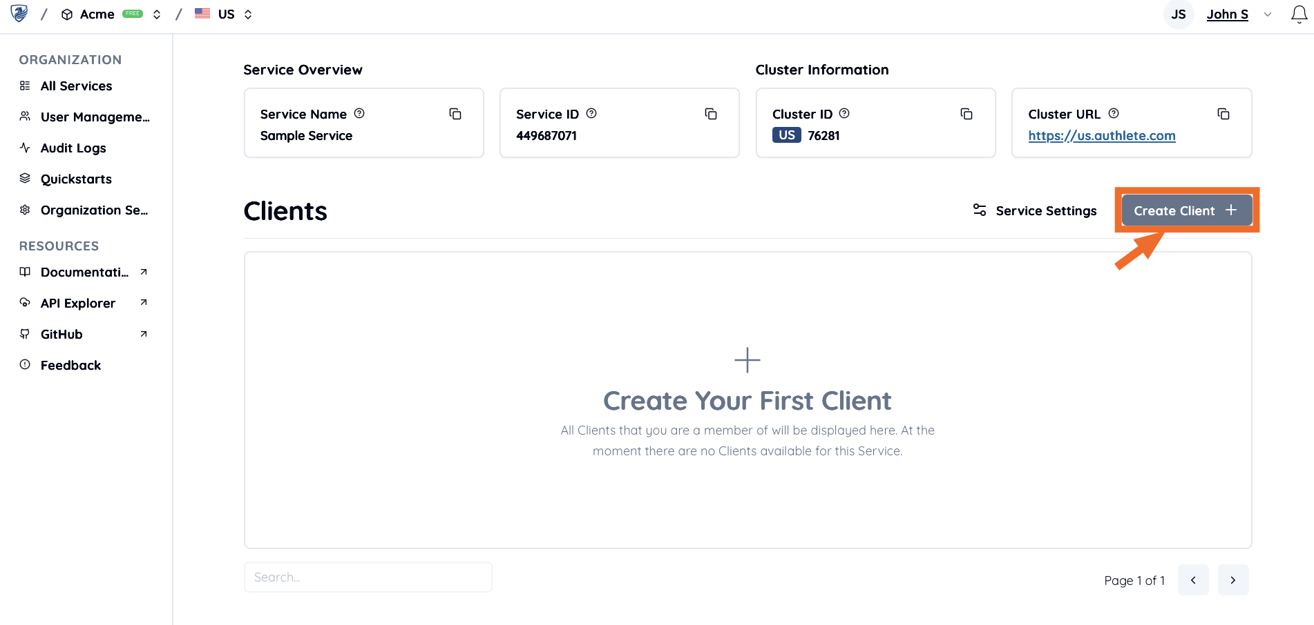
Task: Copy the Service Name value
Action: 455,114
